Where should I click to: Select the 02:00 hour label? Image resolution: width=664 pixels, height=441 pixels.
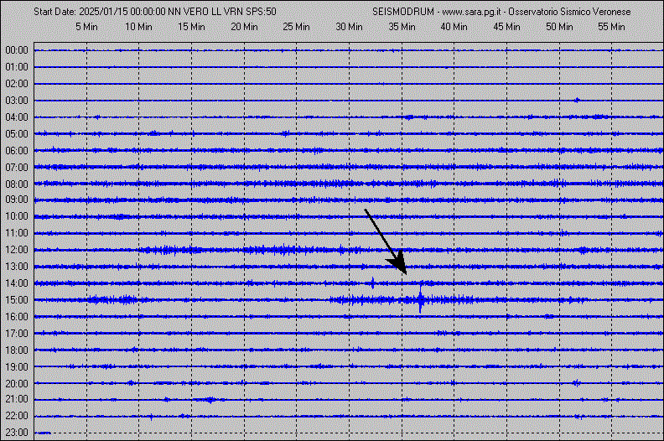(x=17, y=84)
